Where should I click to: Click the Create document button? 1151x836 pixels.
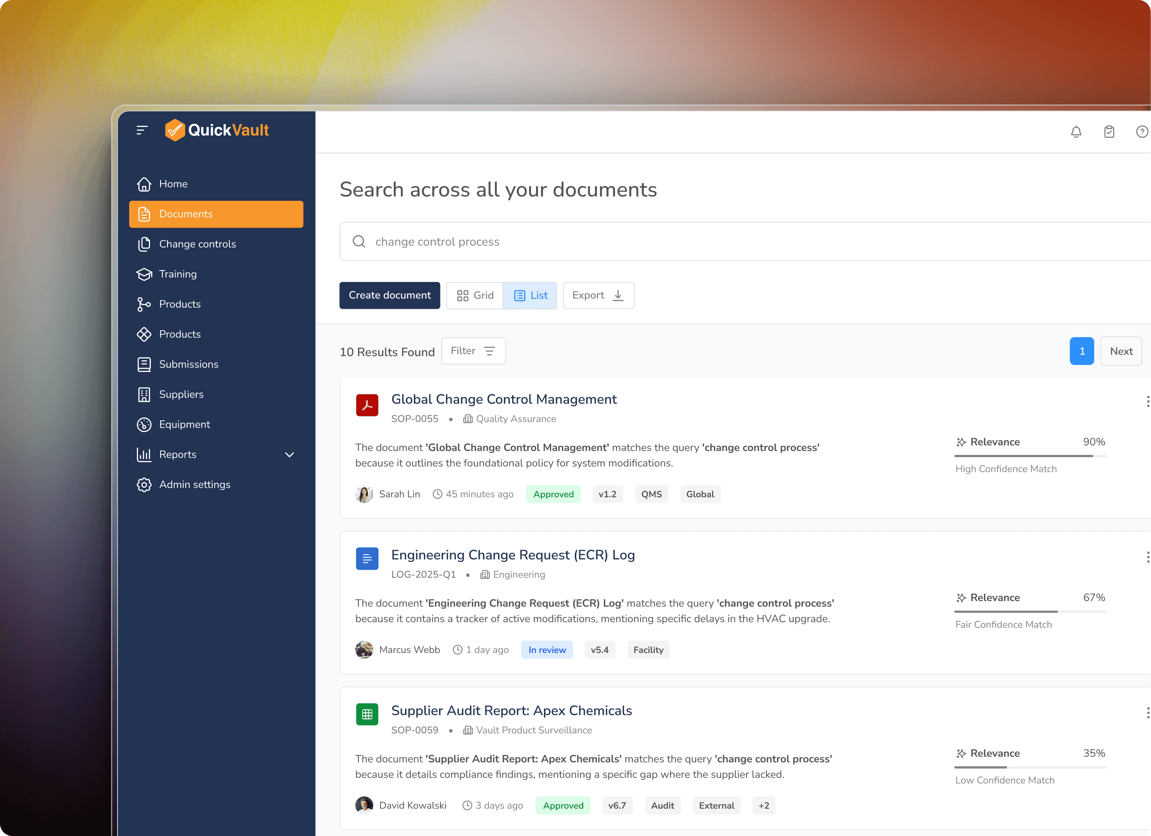pyautogui.click(x=389, y=296)
